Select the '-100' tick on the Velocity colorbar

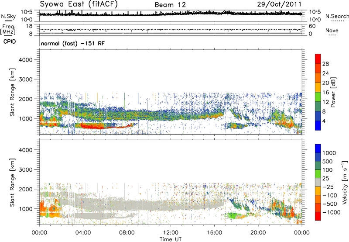(330, 195)
